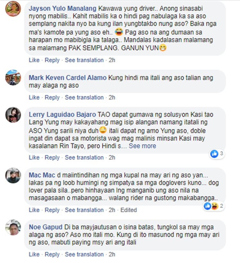Like Jayson Yulo Manalang's comment
Image resolution: width=240 pixels, height=263 pixels.
[34, 60]
